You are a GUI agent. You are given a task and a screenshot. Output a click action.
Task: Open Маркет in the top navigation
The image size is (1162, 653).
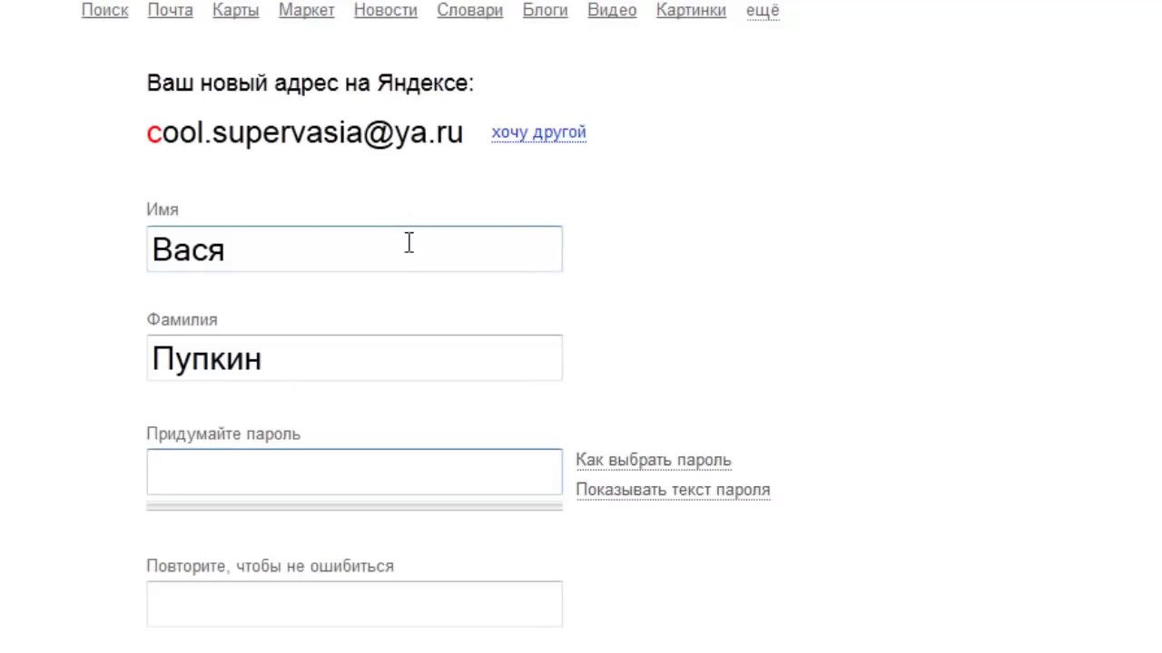(x=306, y=10)
